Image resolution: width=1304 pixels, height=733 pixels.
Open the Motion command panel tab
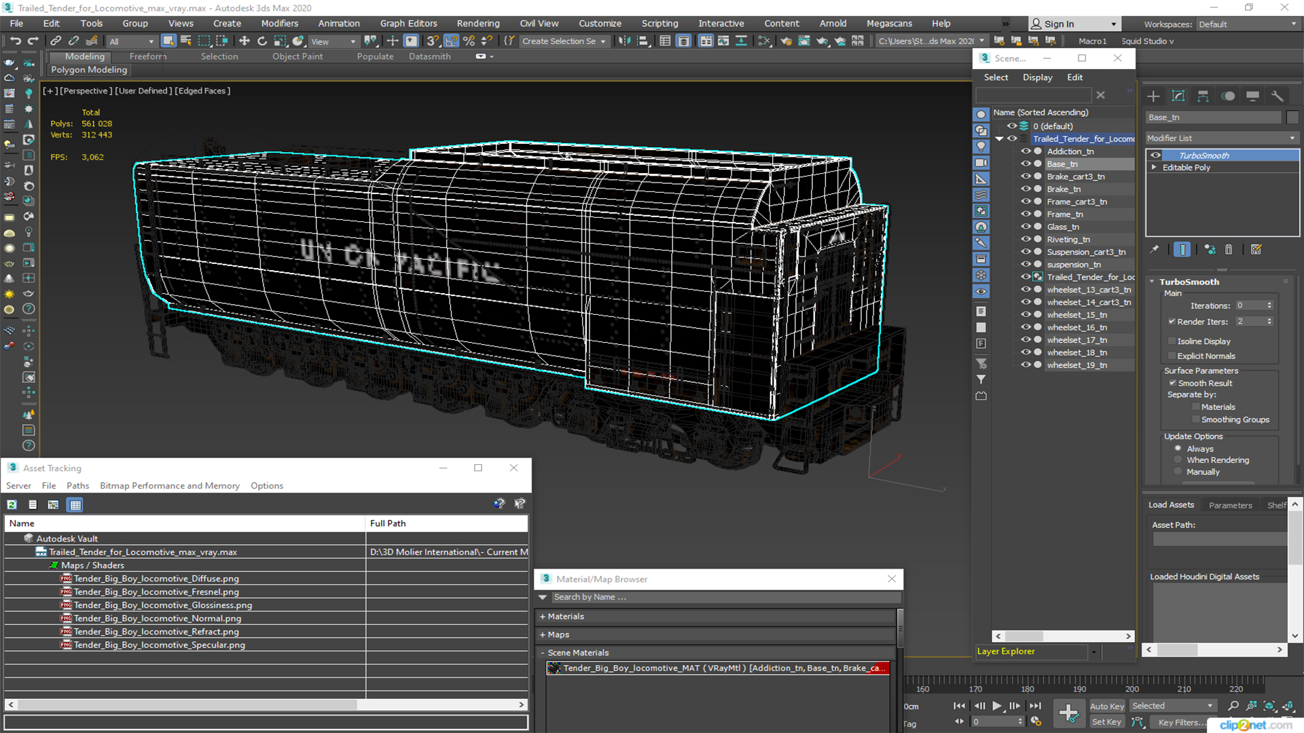pos(1228,96)
